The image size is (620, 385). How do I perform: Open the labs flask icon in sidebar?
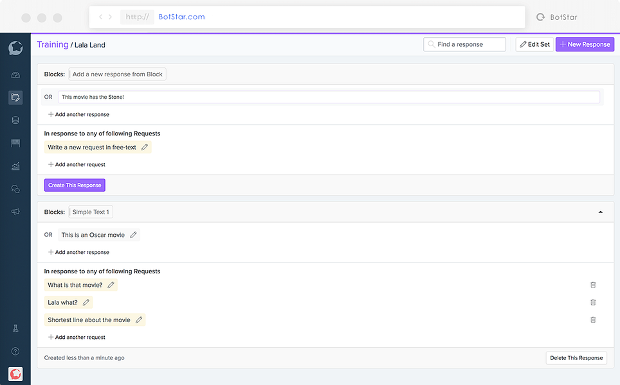pyautogui.click(x=15, y=328)
